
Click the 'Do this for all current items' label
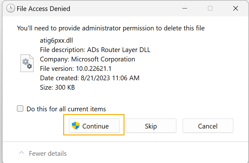click(66, 109)
